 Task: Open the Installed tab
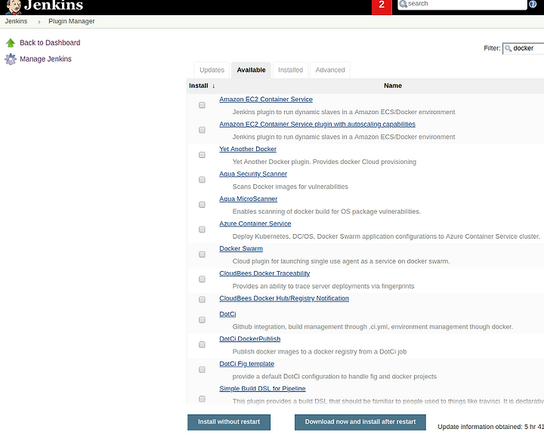point(290,70)
